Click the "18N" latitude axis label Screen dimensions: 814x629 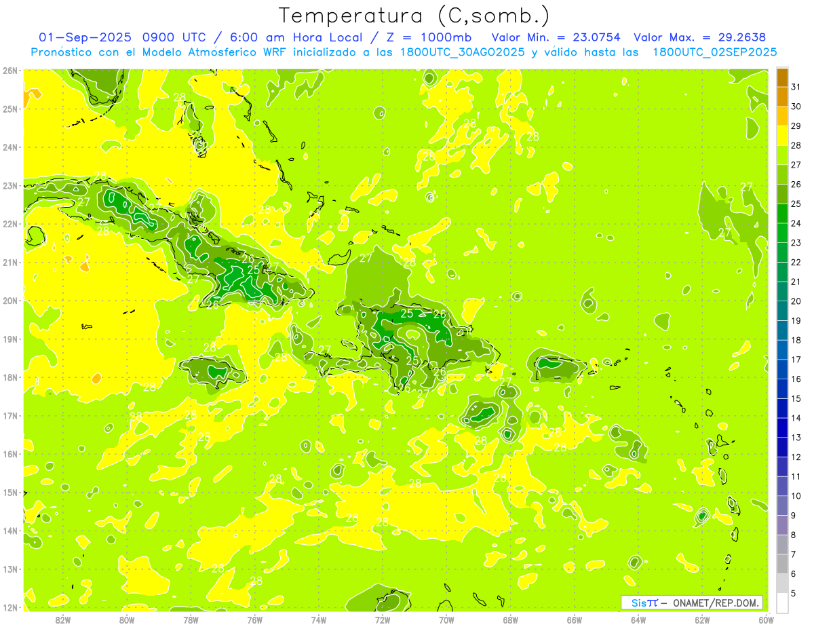point(10,377)
